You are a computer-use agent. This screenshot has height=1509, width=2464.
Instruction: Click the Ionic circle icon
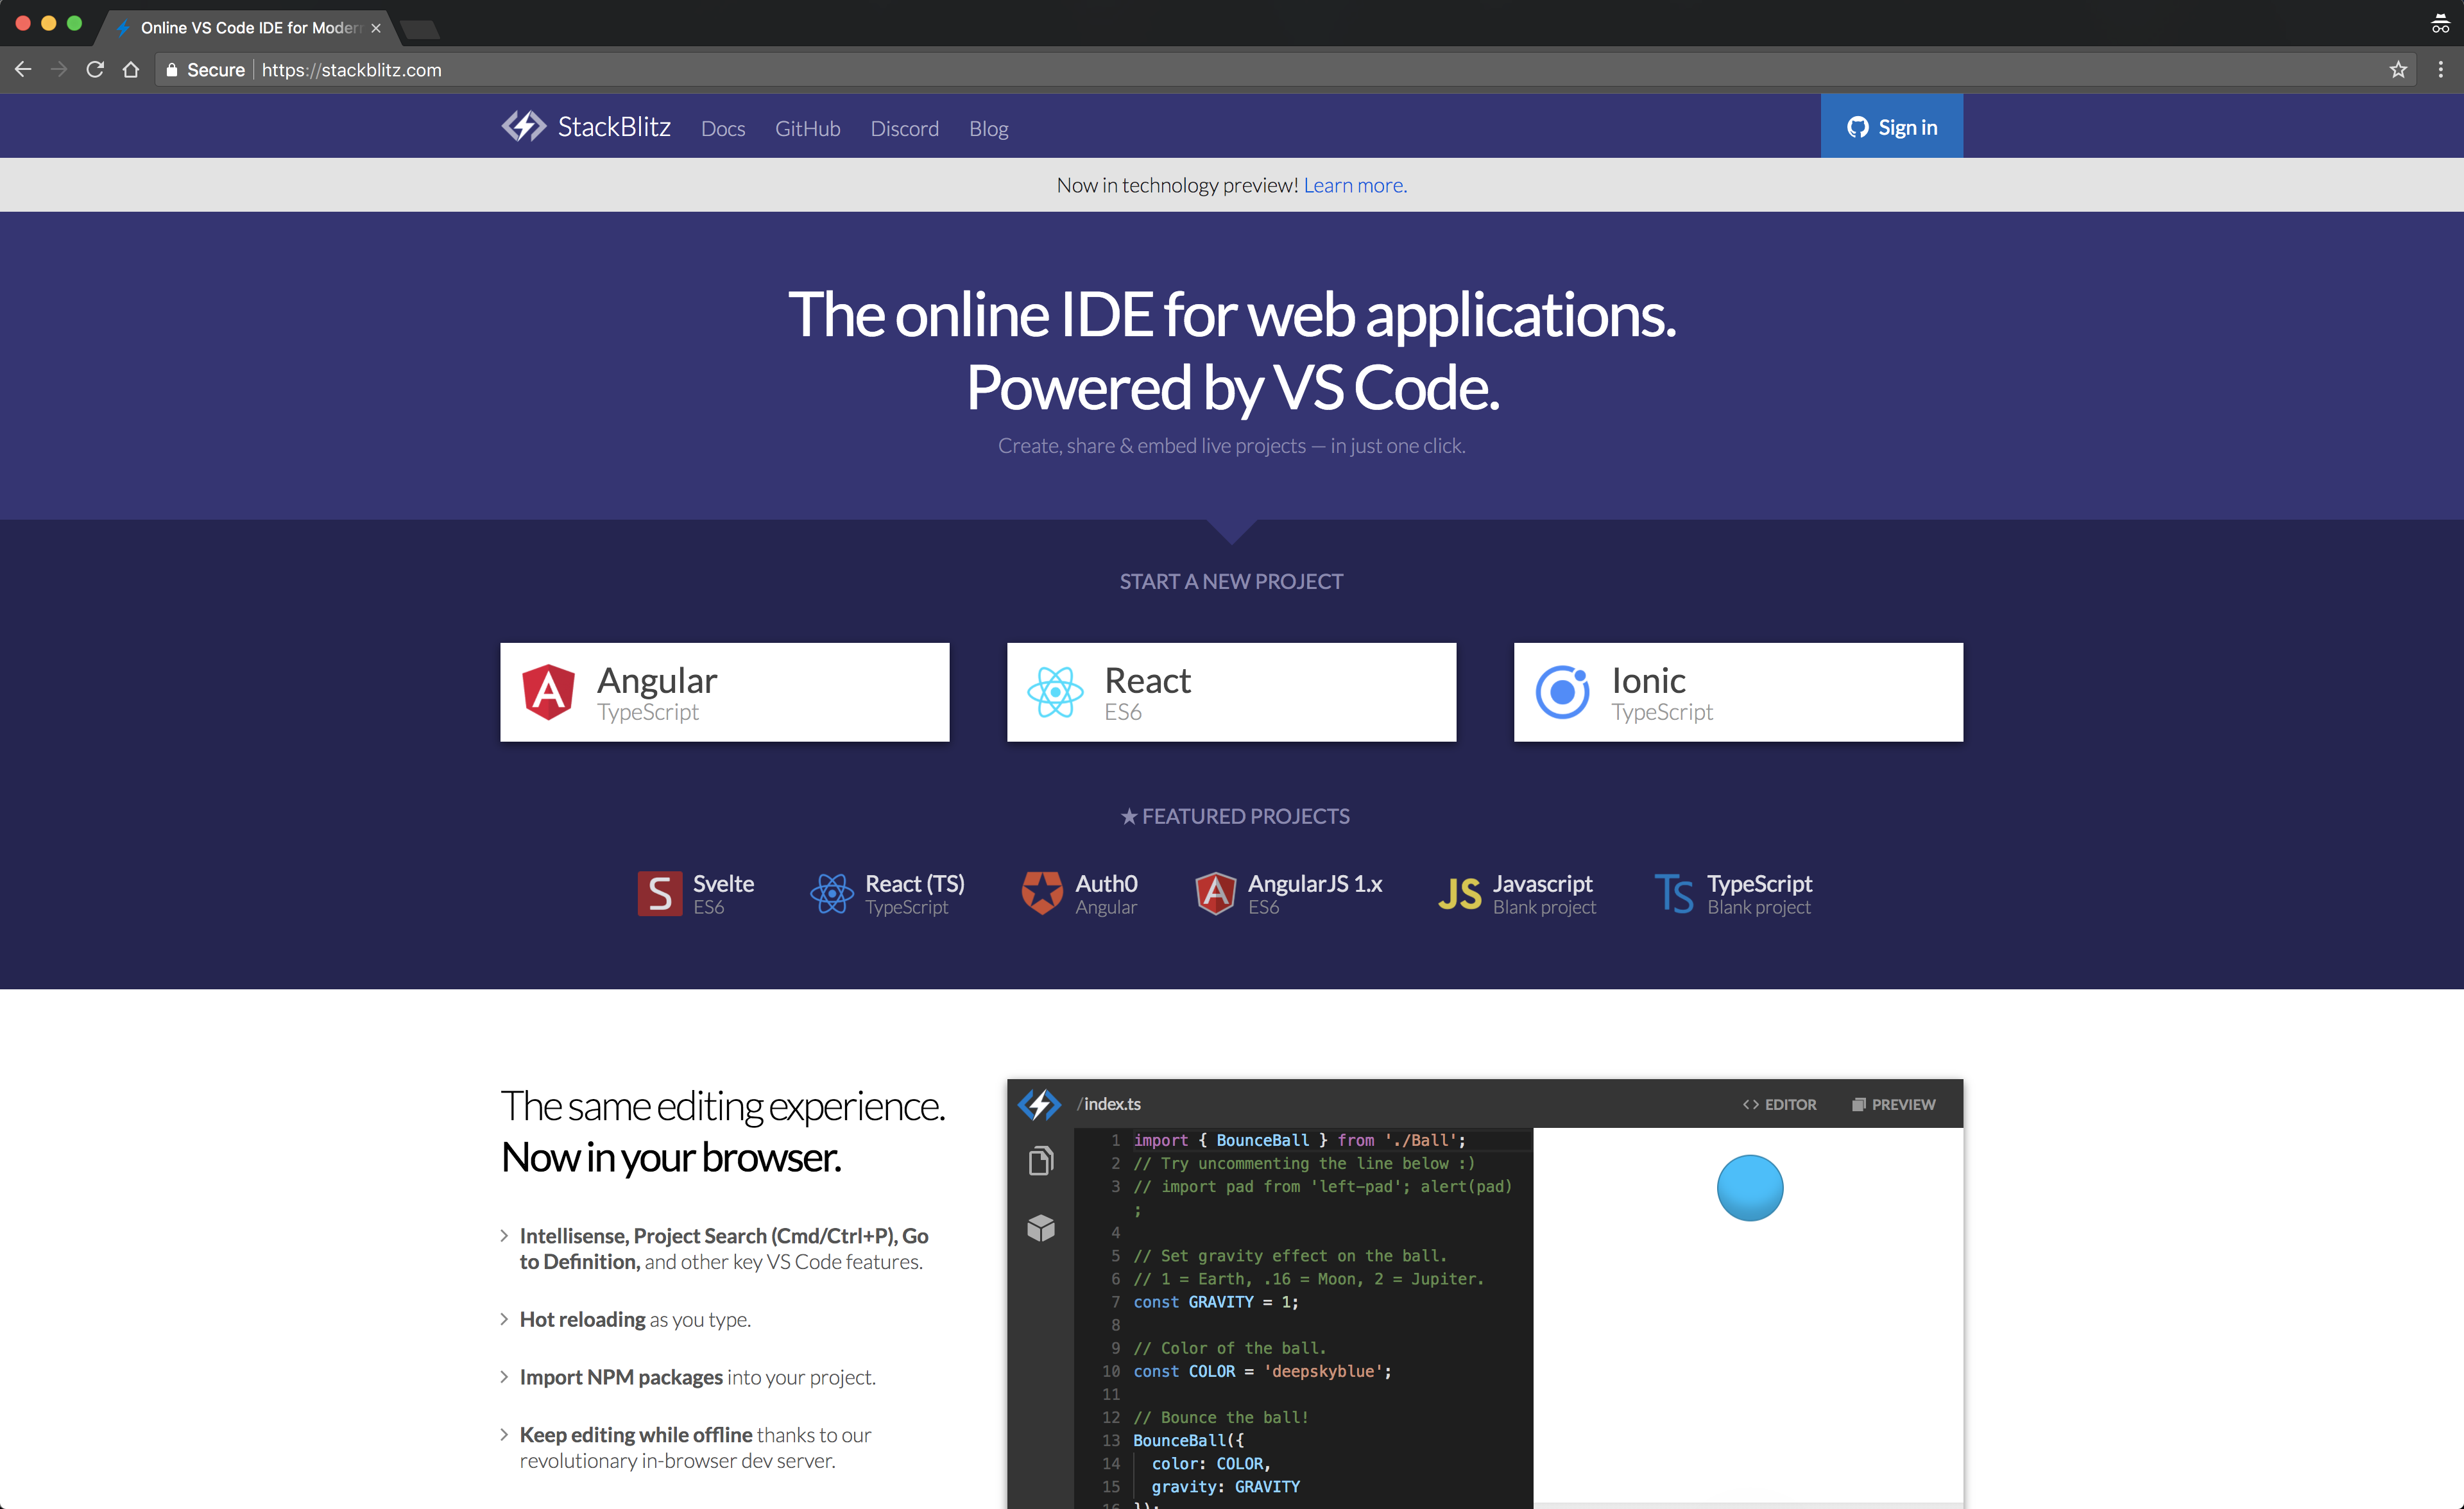coord(1562,692)
